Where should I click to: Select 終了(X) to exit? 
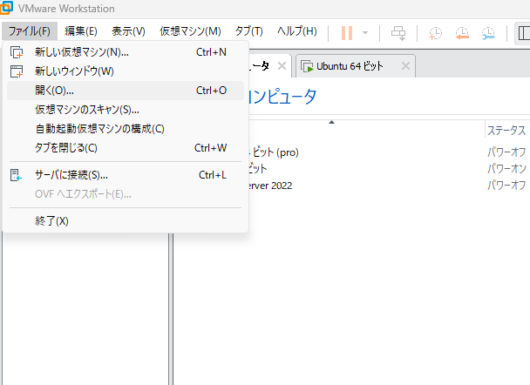point(125,221)
